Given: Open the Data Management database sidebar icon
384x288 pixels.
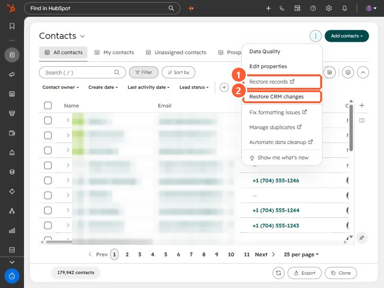Looking at the screenshot, I should pos(12,172).
